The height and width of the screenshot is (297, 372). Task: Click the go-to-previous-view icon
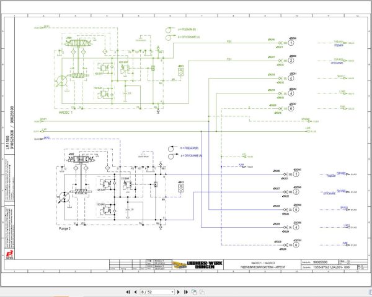(194, 292)
